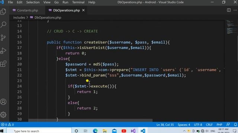Change the CRLF end-of-line sequence
This screenshot has height=133, width=238.
[209, 125]
